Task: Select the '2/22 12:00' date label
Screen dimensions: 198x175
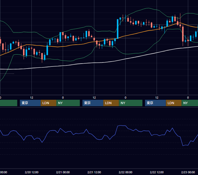Action: click(x=157, y=172)
